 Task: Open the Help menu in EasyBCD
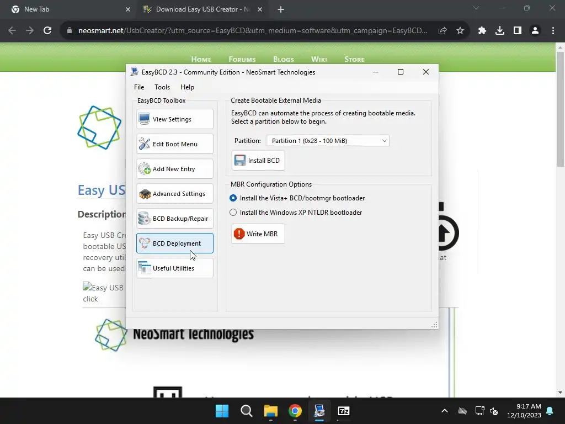[187, 87]
